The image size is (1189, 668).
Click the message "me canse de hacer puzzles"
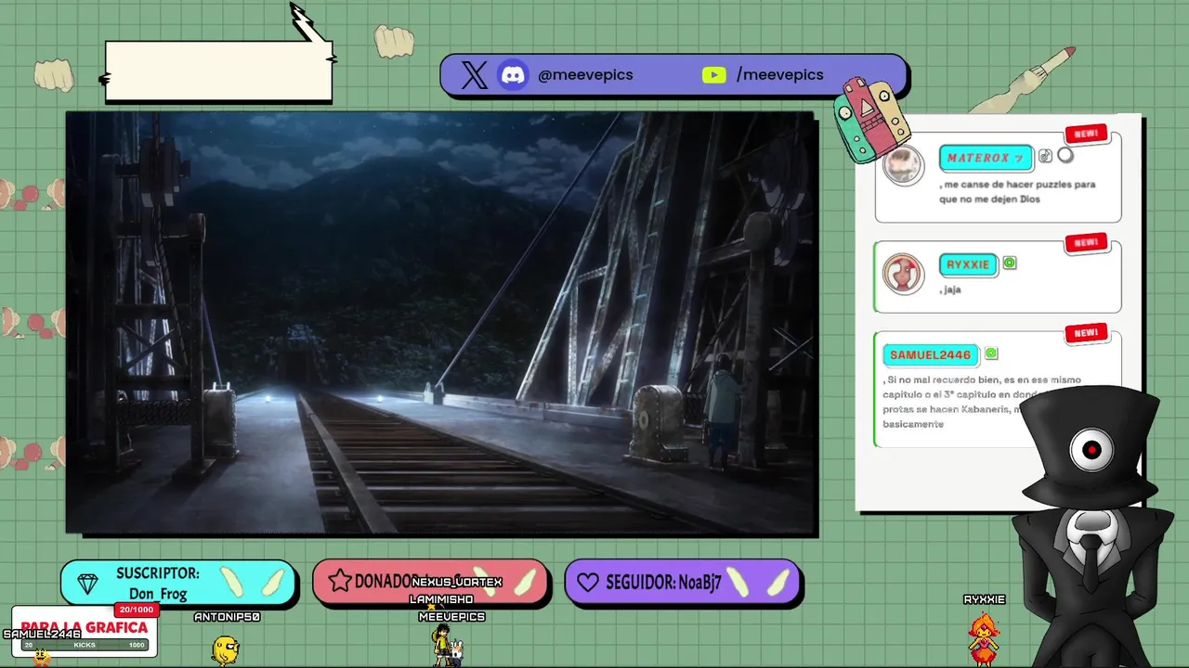click(x=1017, y=191)
